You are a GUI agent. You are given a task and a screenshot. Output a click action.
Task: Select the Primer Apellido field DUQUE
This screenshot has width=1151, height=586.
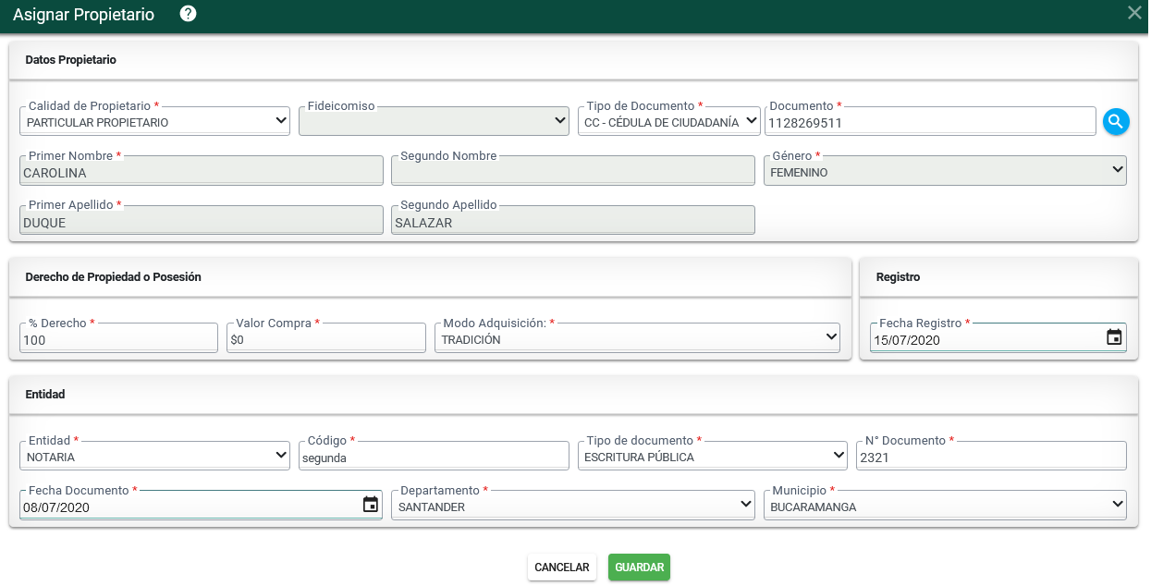tap(202, 221)
